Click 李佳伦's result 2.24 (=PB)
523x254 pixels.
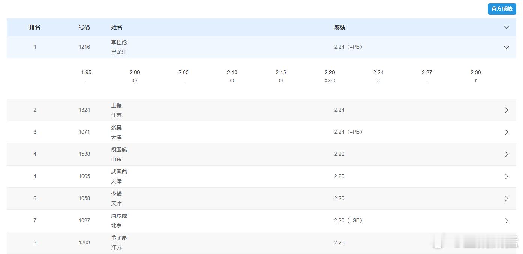pos(348,47)
